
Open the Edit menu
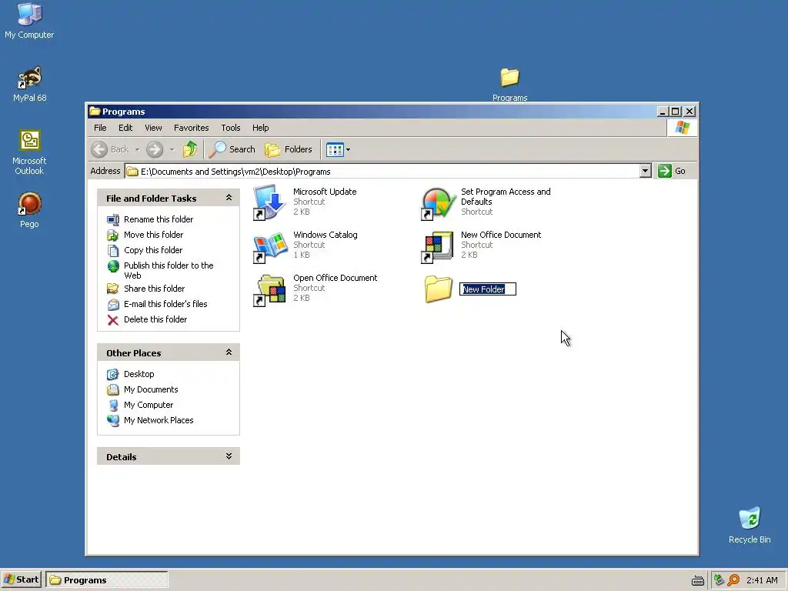pos(125,128)
